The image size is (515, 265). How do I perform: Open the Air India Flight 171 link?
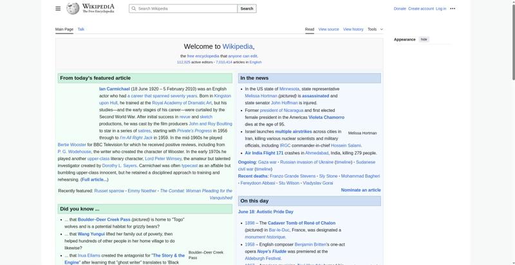point(264,153)
